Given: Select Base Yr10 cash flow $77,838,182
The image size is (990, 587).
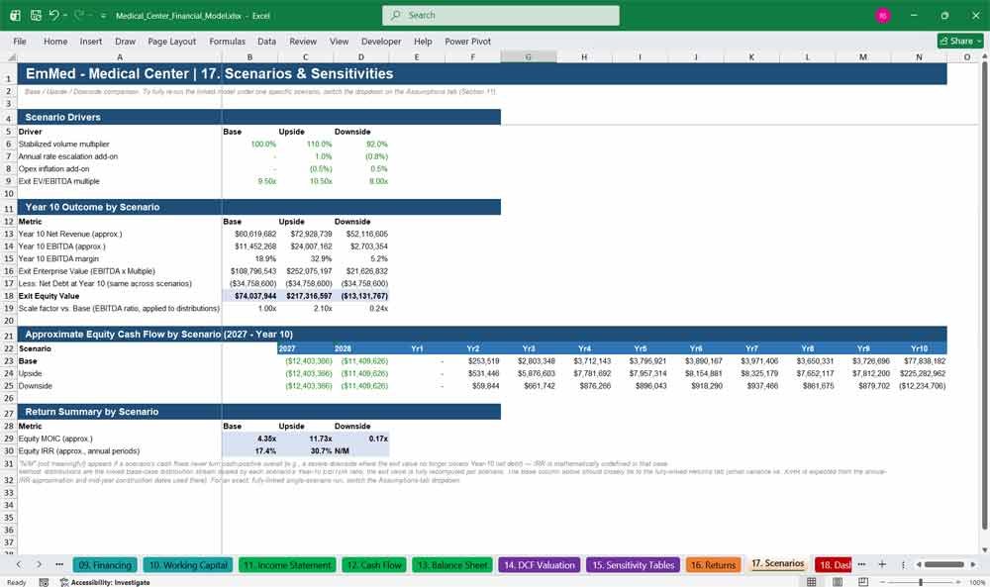Looking at the screenshot, I should click(x=919, y=361).
